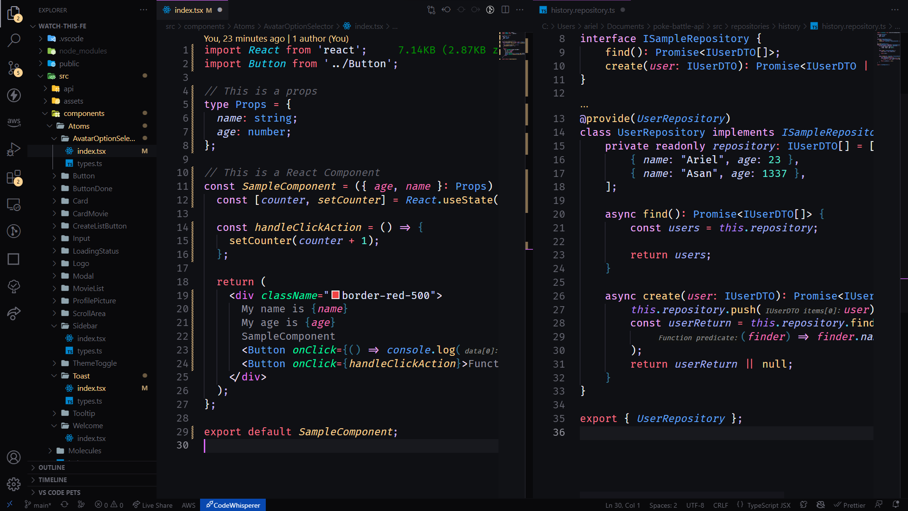
Task: Select the index.tsx editor tab
Action: [x=188, y=10]
